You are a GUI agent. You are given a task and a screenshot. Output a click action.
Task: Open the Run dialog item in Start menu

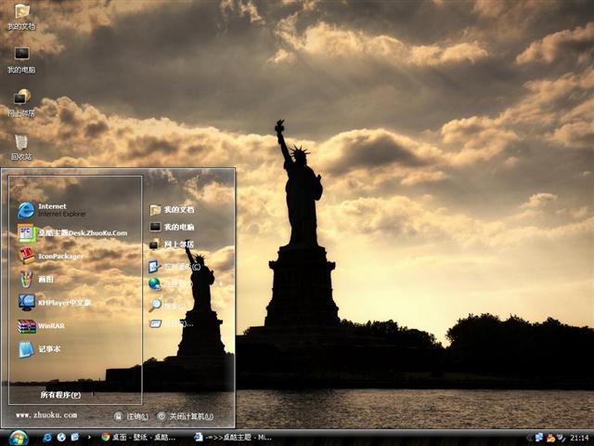pyautogui.click(x=171, y=323)
